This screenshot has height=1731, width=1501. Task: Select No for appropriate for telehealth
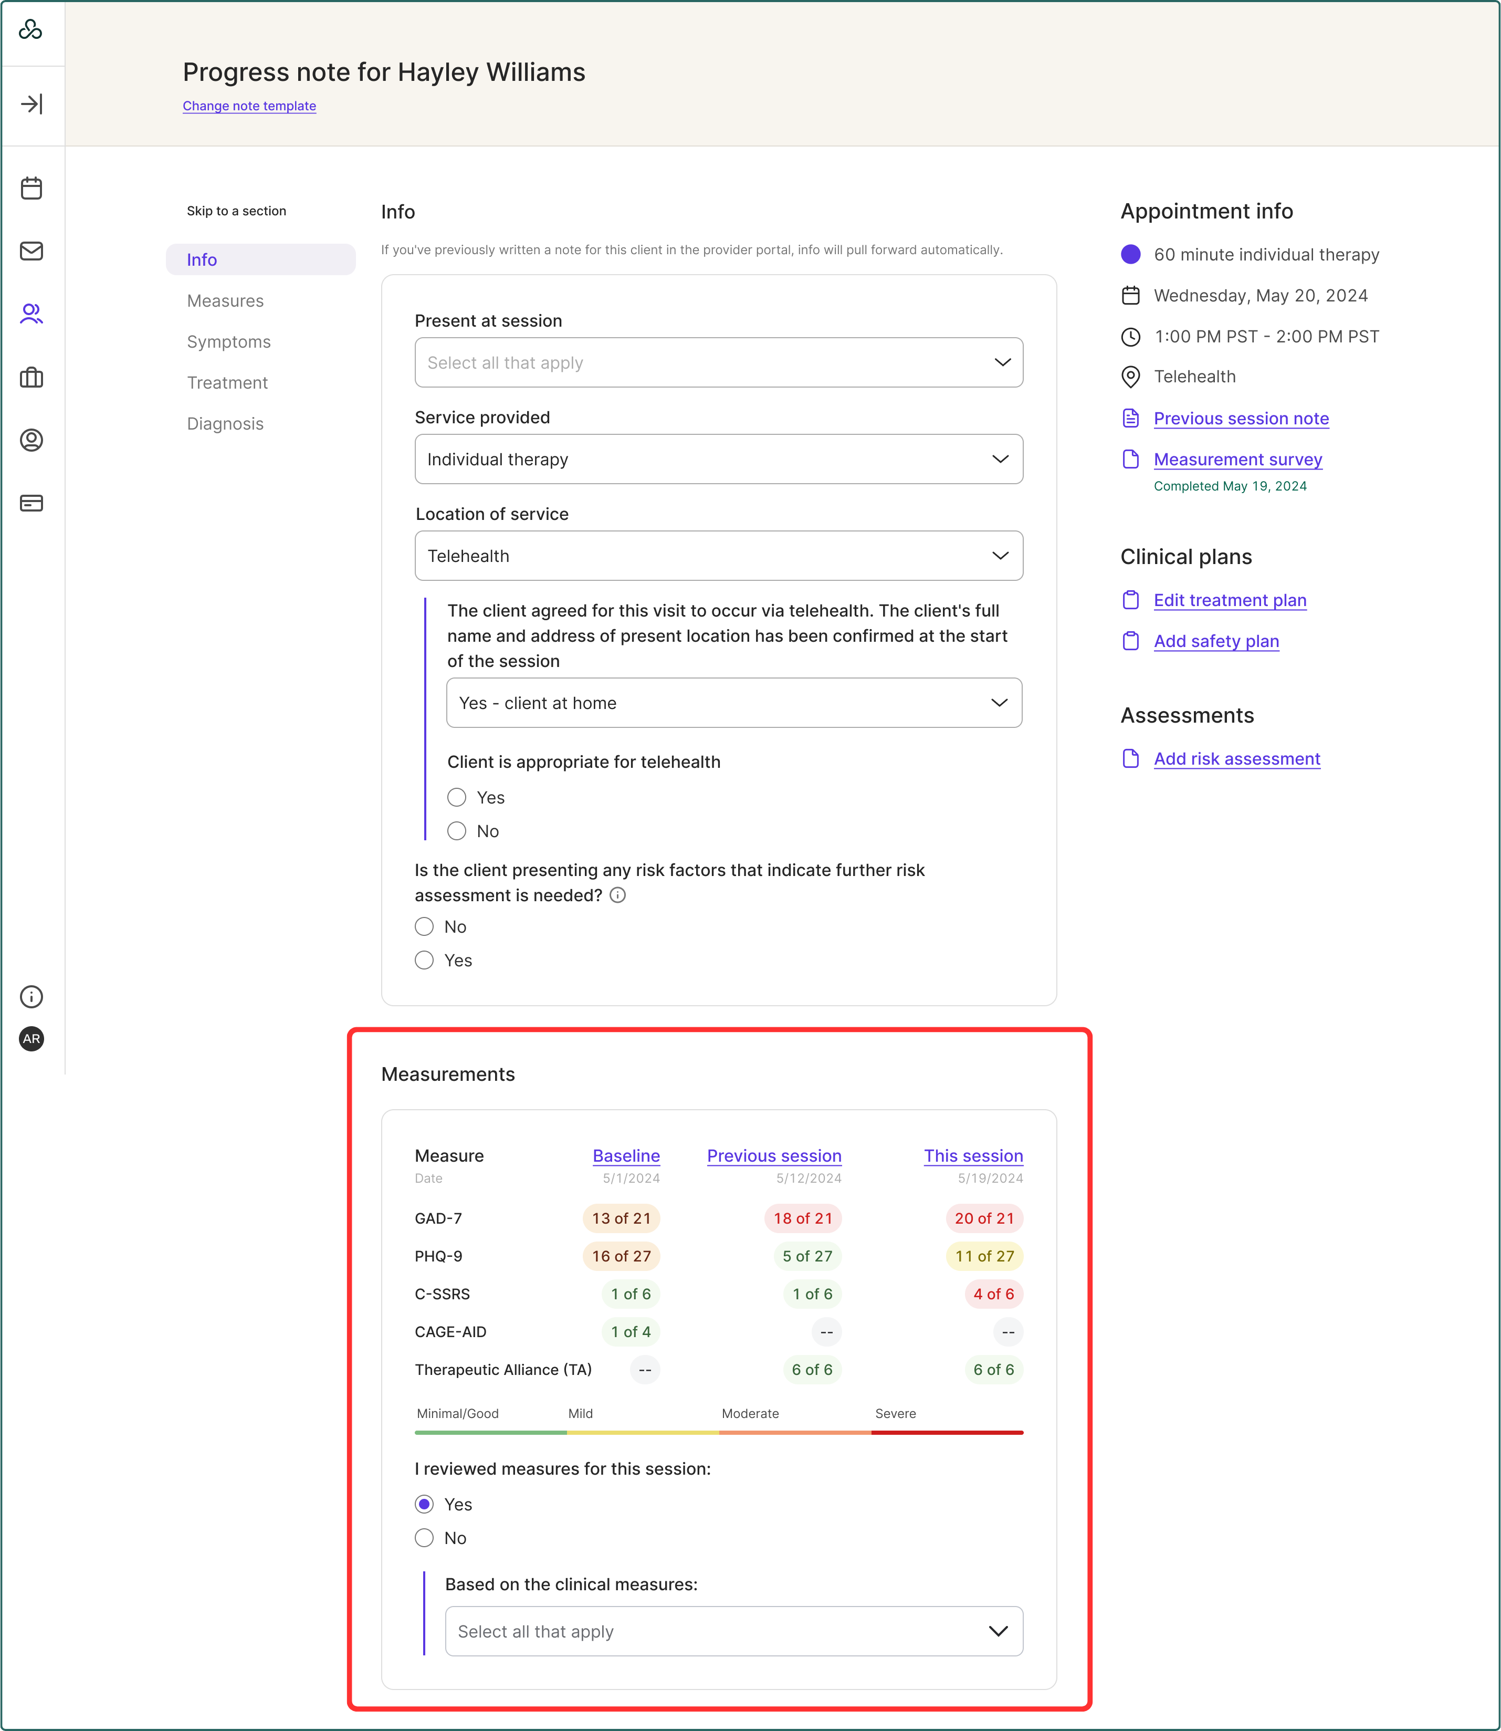(457, 830)
